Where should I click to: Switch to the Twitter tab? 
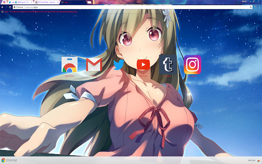point(20,2)
